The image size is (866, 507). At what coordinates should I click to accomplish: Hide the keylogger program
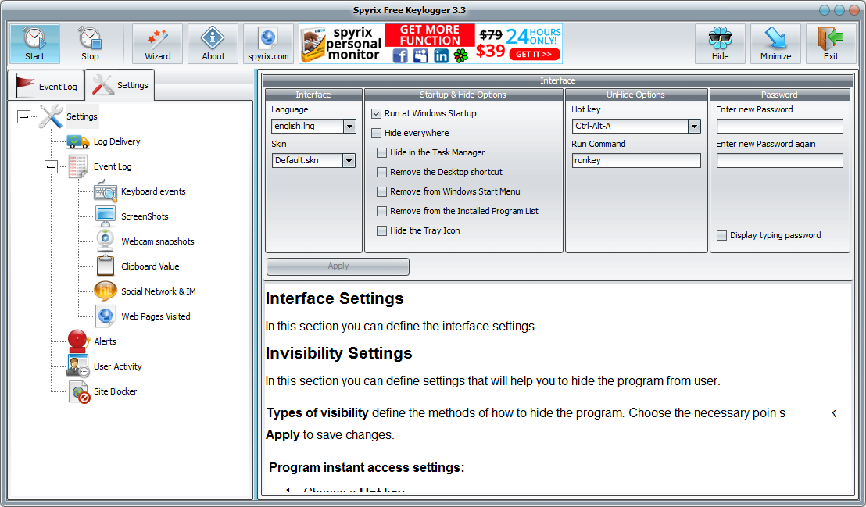[x=719, y=43]
